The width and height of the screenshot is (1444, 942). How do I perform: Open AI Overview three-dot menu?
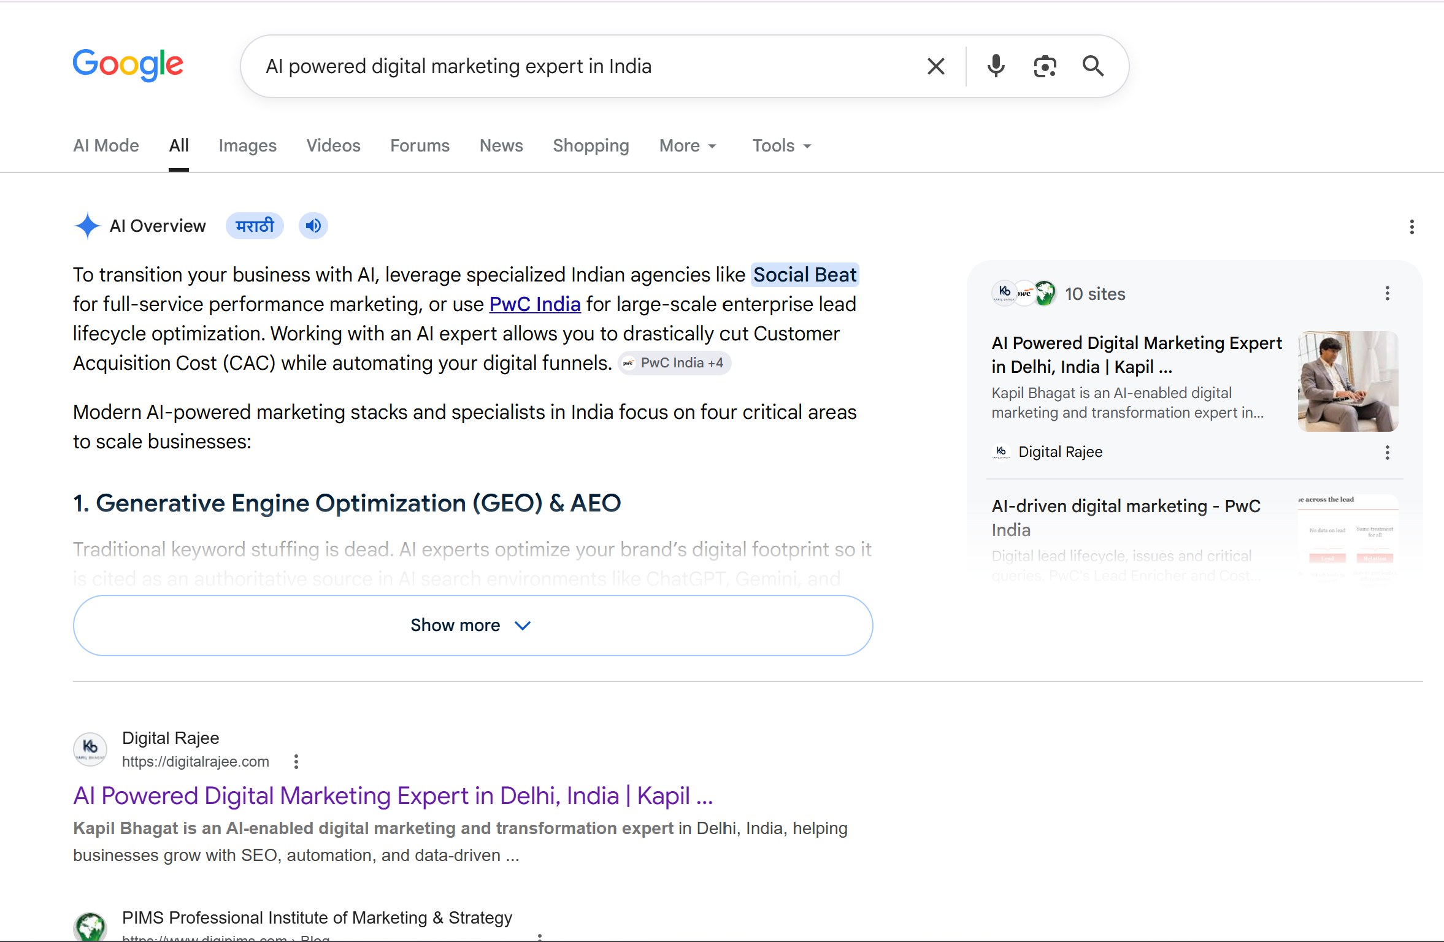click(1412, 228)
